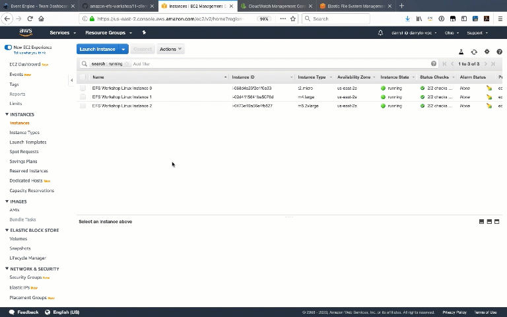
Task: Toggle the New EC2 Experience switch
Action: (8, 48)
